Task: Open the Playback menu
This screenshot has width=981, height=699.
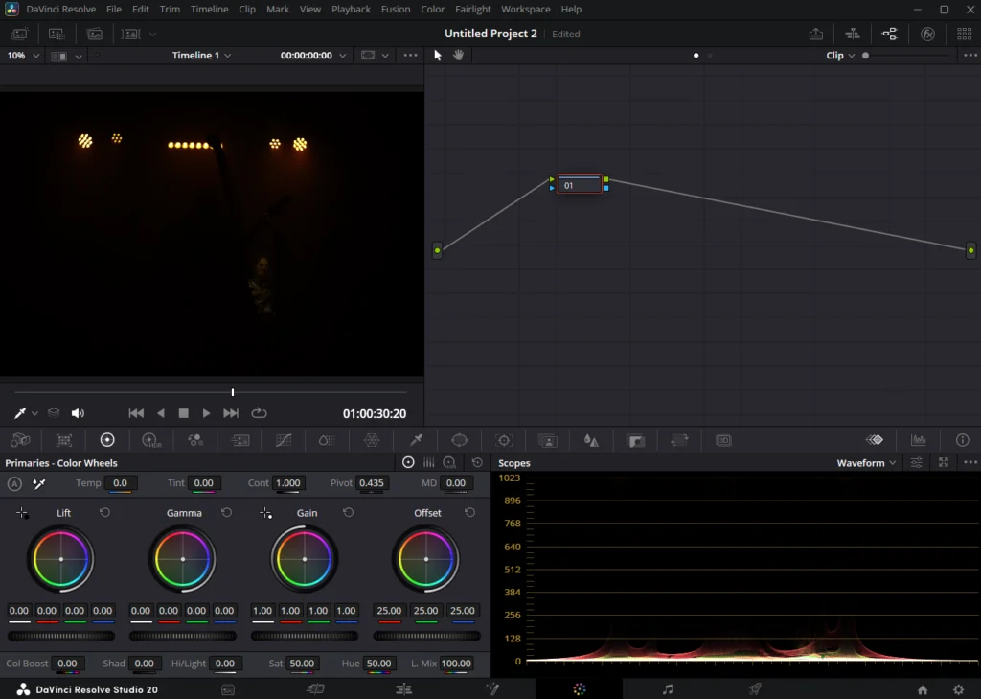Action: [x=351, y=9]
